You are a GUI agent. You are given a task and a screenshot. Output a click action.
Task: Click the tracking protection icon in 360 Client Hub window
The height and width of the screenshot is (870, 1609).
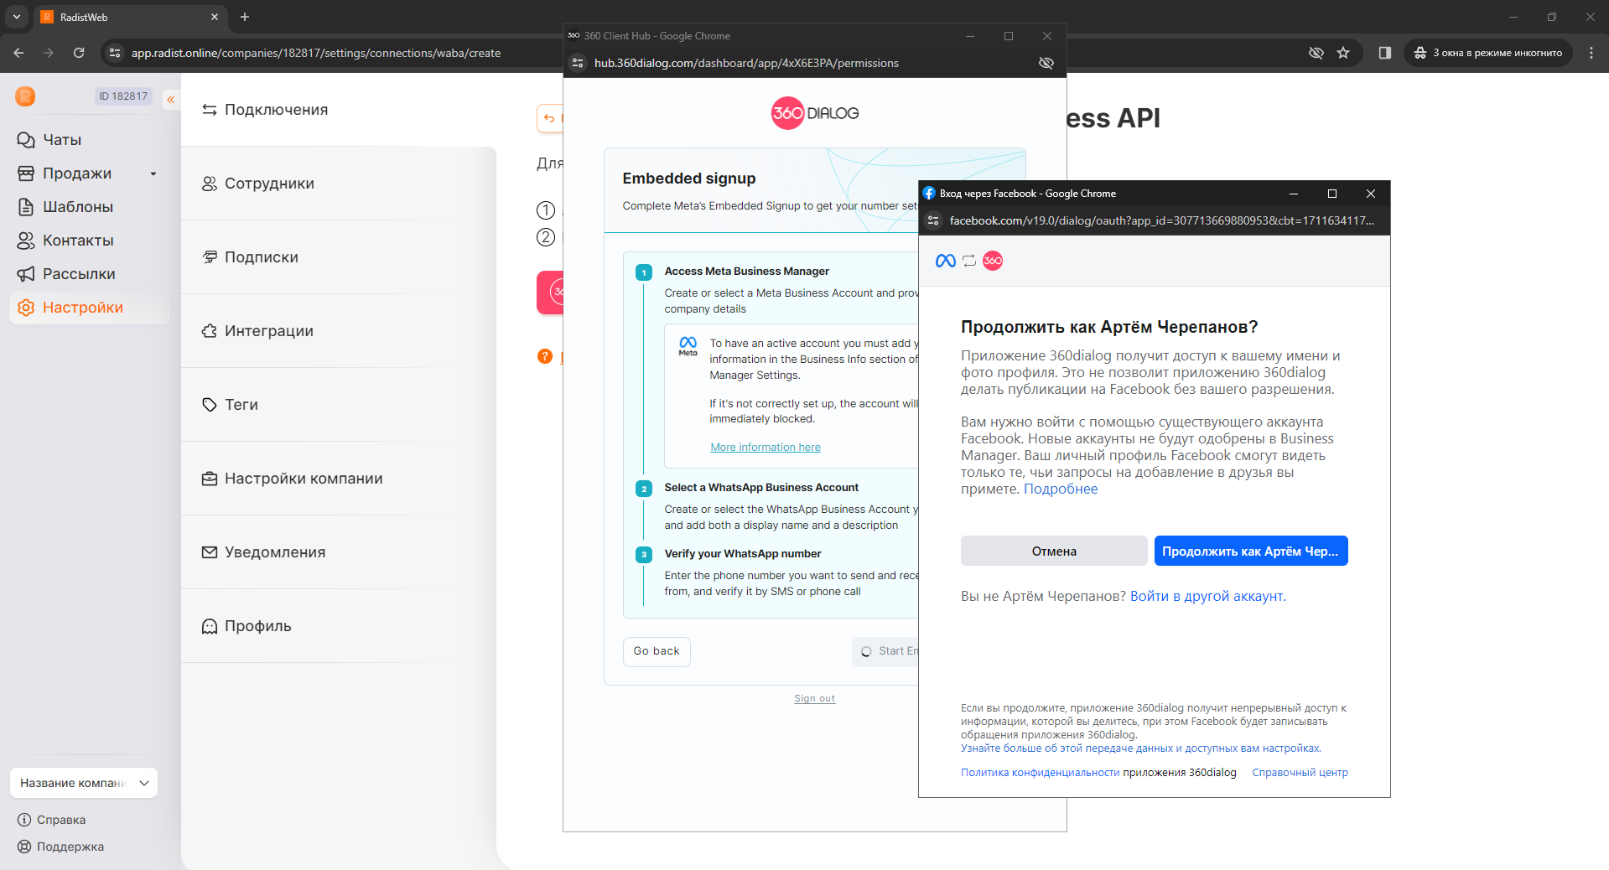[1046, 63]
